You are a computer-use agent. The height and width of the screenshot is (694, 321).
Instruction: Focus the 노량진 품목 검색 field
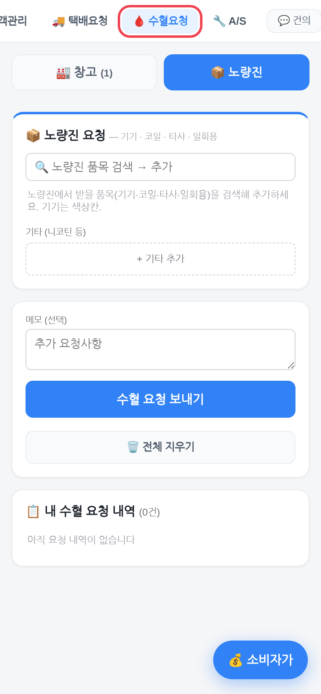pos(160,167)
